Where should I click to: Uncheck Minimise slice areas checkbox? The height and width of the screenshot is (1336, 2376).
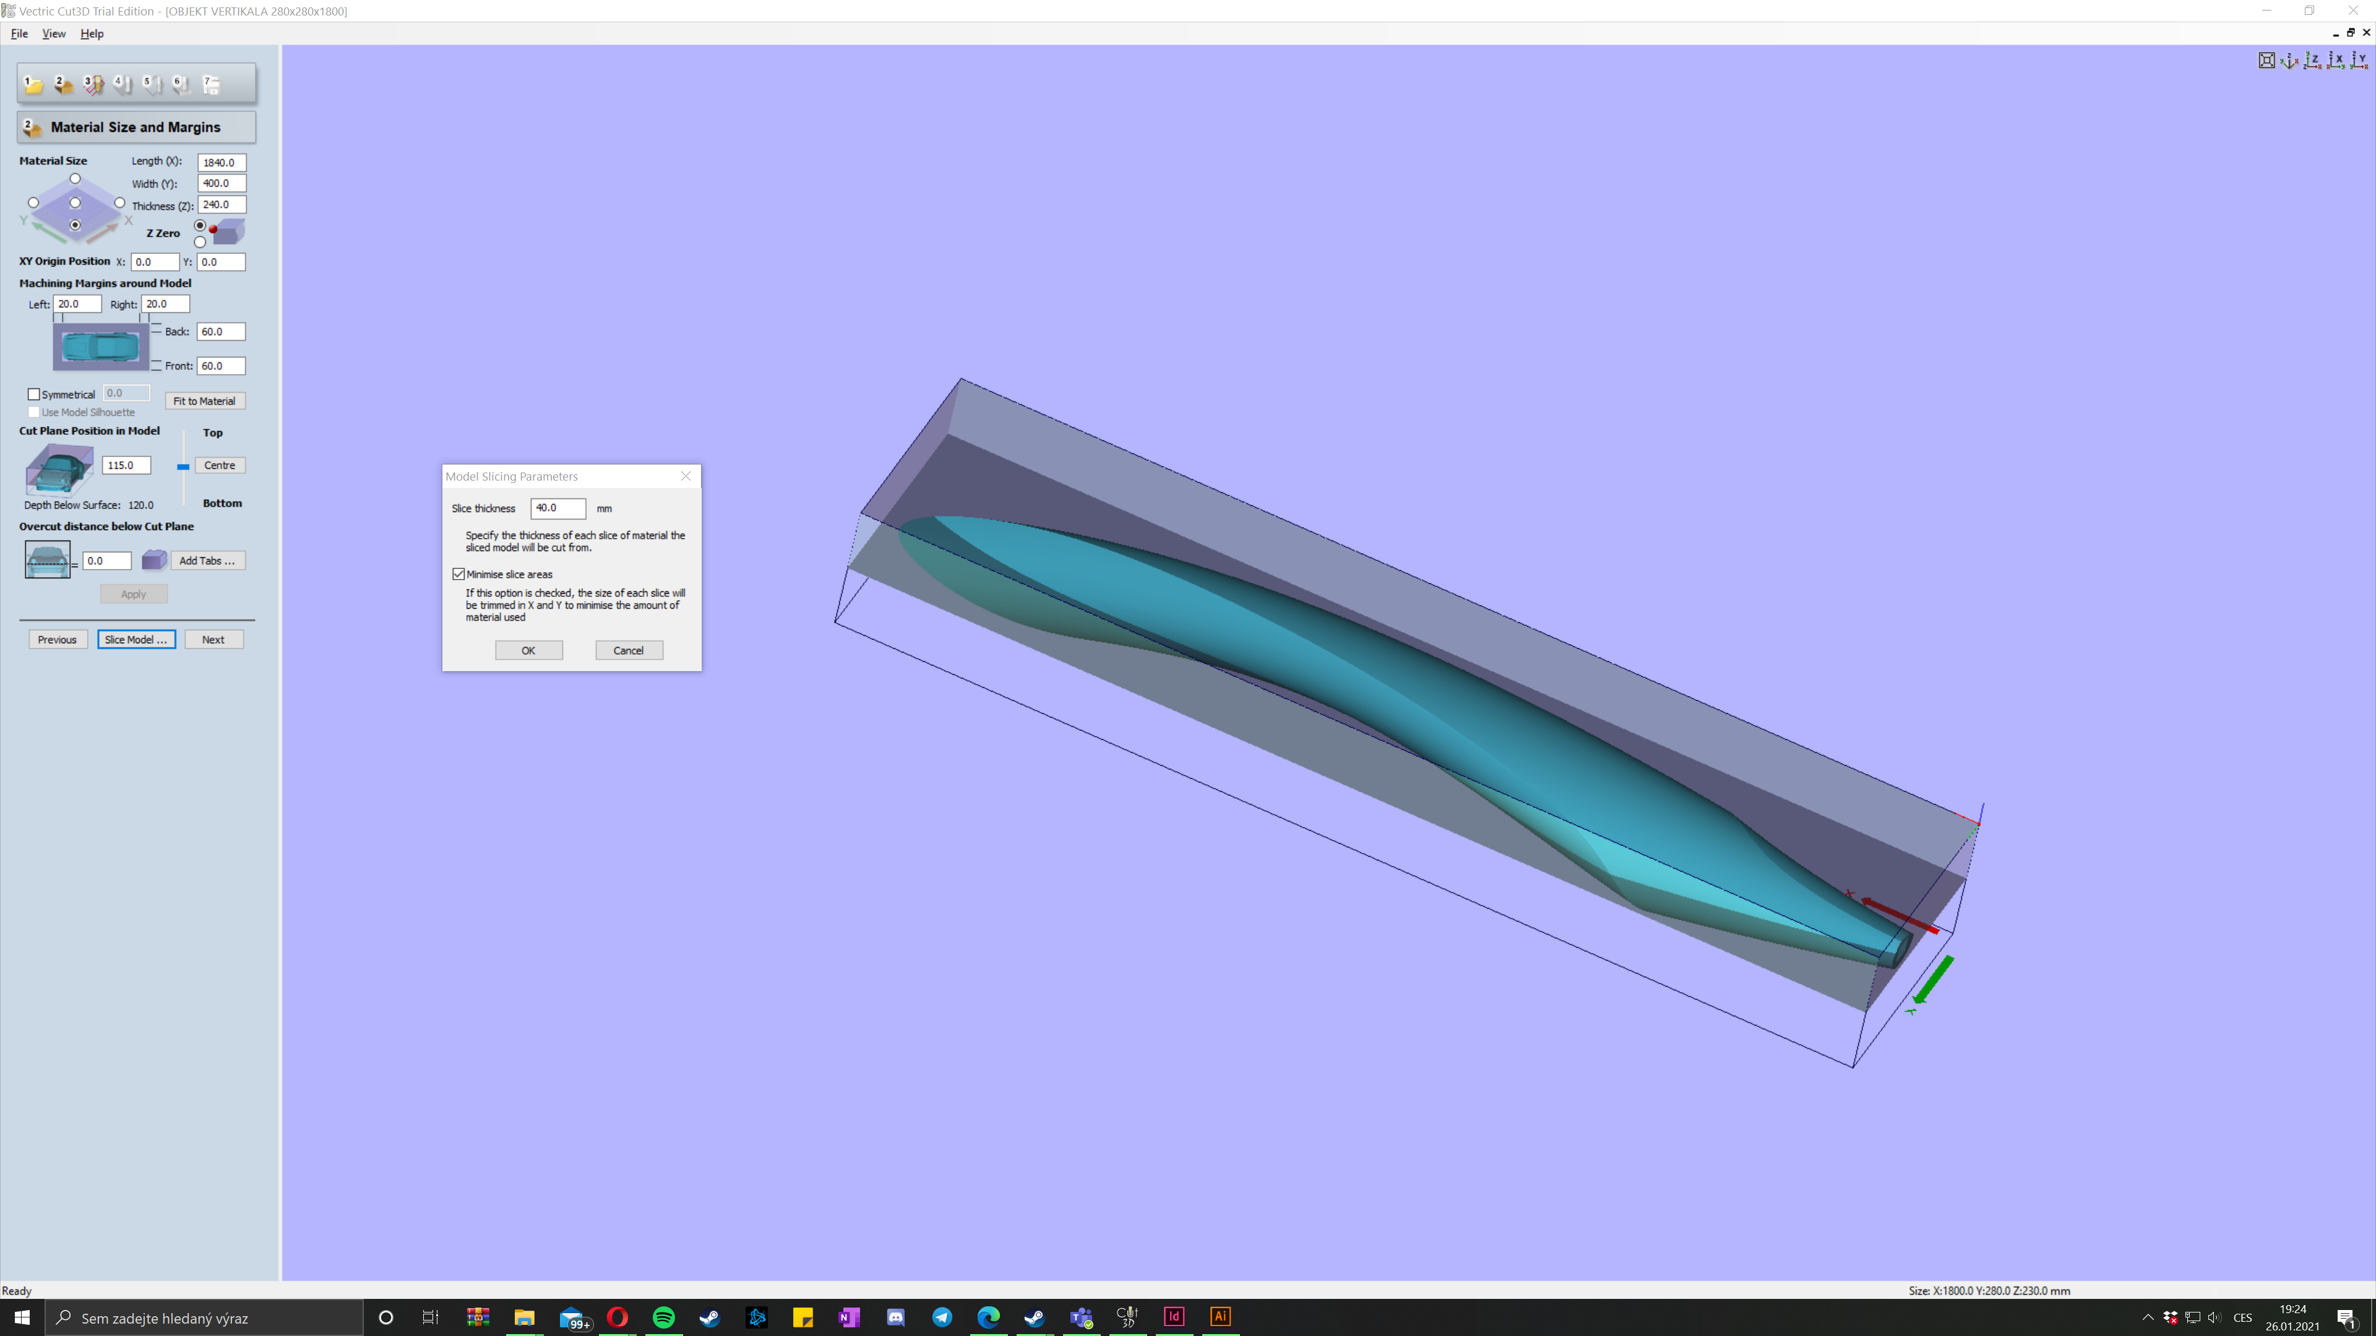[458, 573]
